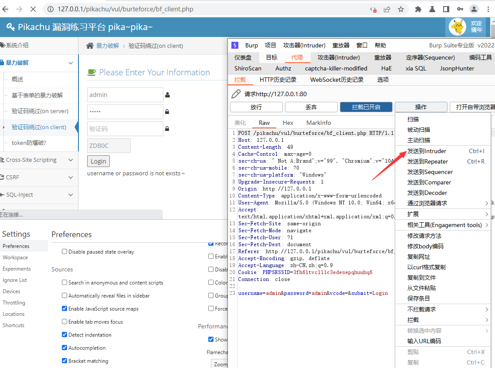Focus the 验证码 captcha input field

coord(125,129)
